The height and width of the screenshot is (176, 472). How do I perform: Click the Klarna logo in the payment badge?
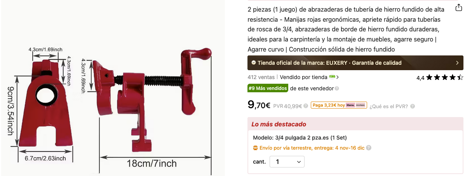click(x=350, y=105)
